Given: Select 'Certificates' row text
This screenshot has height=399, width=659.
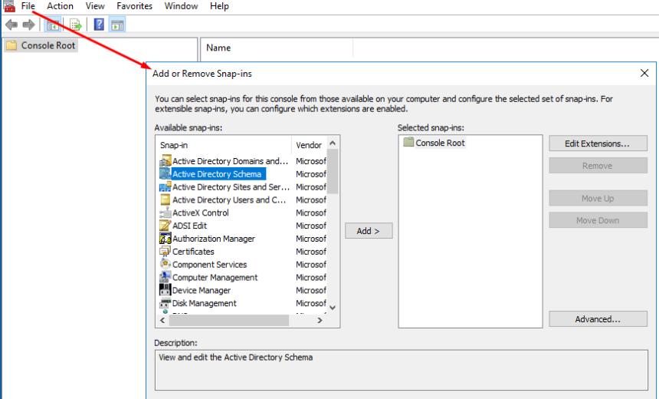Looking at the screenshot, I should (193, 252).
